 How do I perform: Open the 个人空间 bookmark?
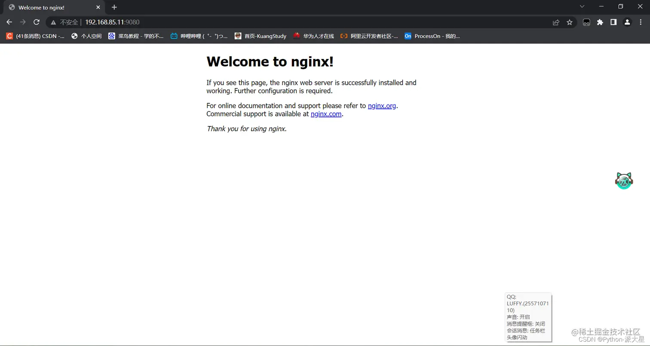(x=86, y=36)
